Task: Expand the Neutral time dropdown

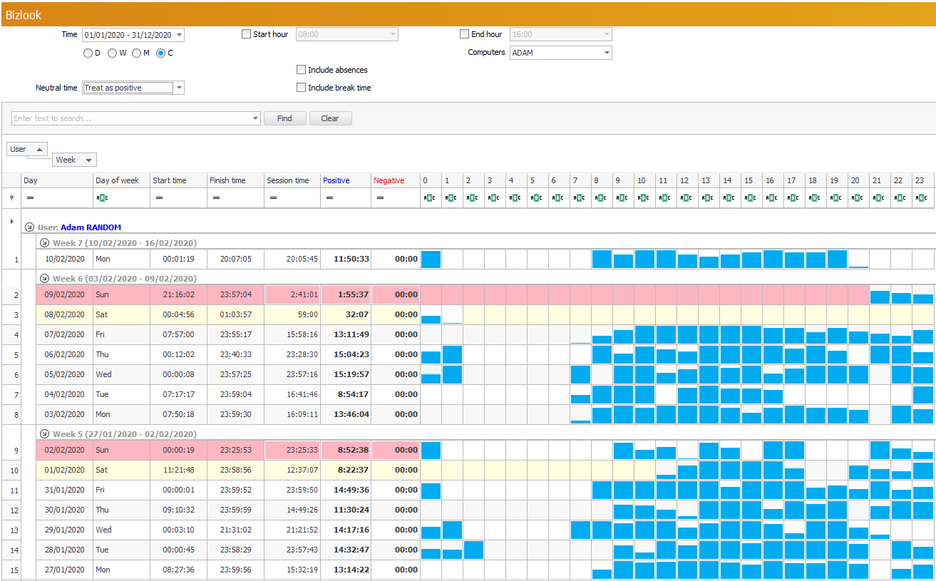Action: click(x=179, y=88)
